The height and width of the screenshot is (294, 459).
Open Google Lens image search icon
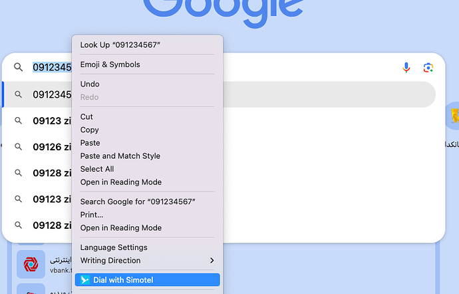pyautogui.click(x=428, y=68)
